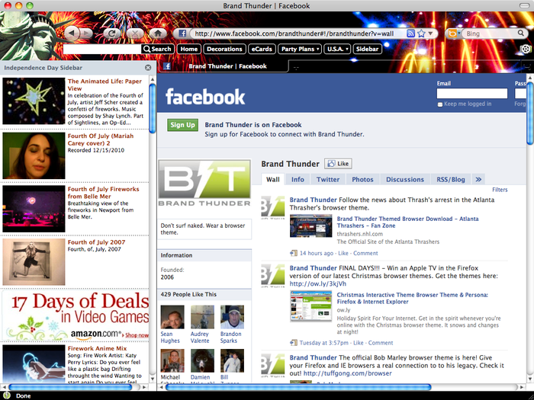Go forward with the forward arrow button
534x400 pixels.
tap(87, 33)
